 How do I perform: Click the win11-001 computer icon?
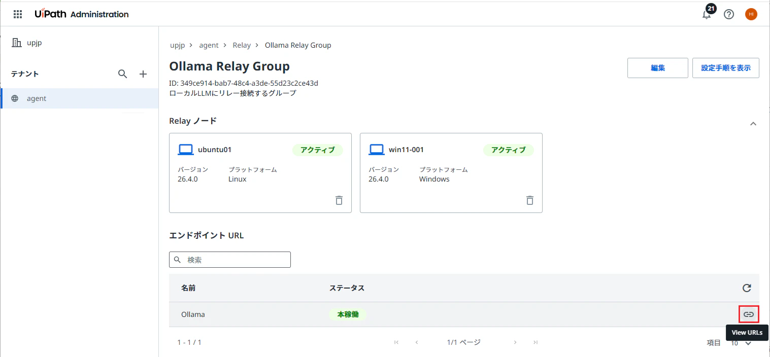click(x=377, y=150)
